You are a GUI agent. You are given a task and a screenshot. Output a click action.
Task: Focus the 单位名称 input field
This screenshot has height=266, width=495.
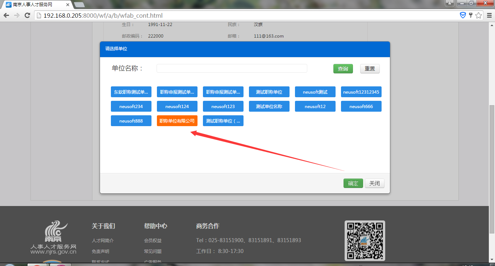(x=232, y=68)
